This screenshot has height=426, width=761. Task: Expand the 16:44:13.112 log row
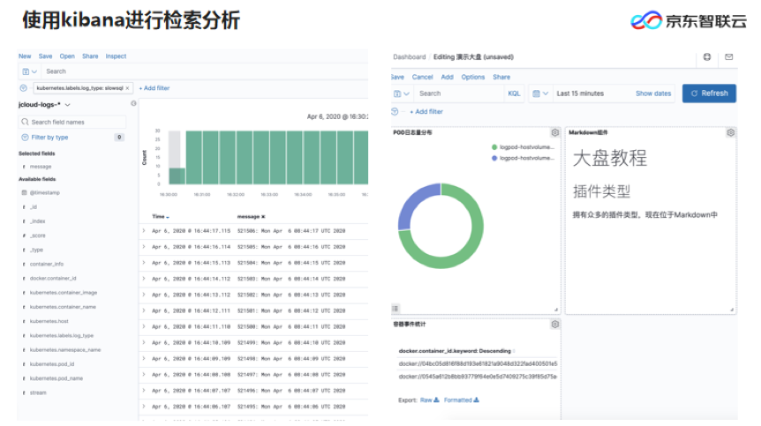click(144, 295)
